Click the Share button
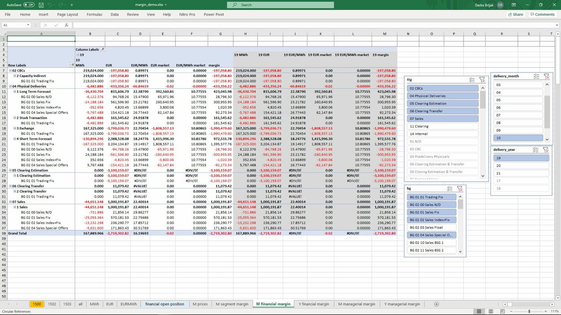This screenshot has width=561, height=315. (515, 14)
